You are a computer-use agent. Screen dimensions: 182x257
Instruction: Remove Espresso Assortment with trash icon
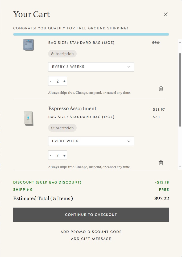pyautogui.click(x=161, y=163)
